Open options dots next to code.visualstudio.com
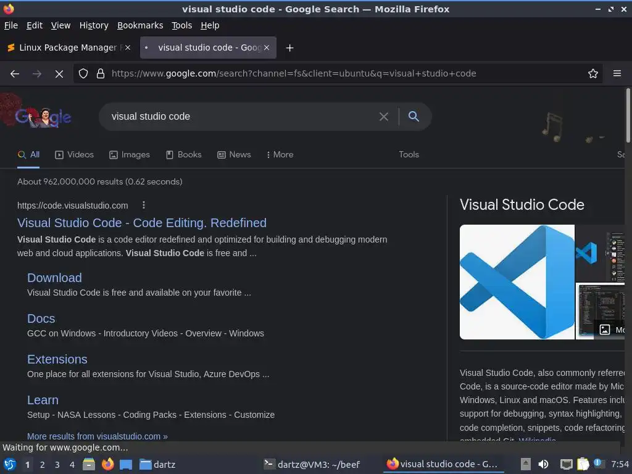This screenshot has width=632, height=474. coord(143,205)
